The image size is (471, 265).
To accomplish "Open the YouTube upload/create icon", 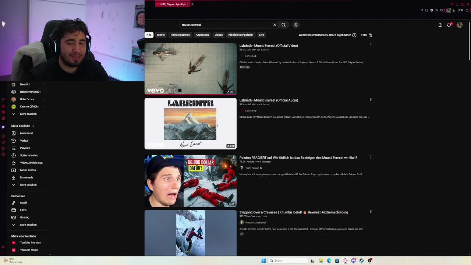I will [x=440, y=25].
